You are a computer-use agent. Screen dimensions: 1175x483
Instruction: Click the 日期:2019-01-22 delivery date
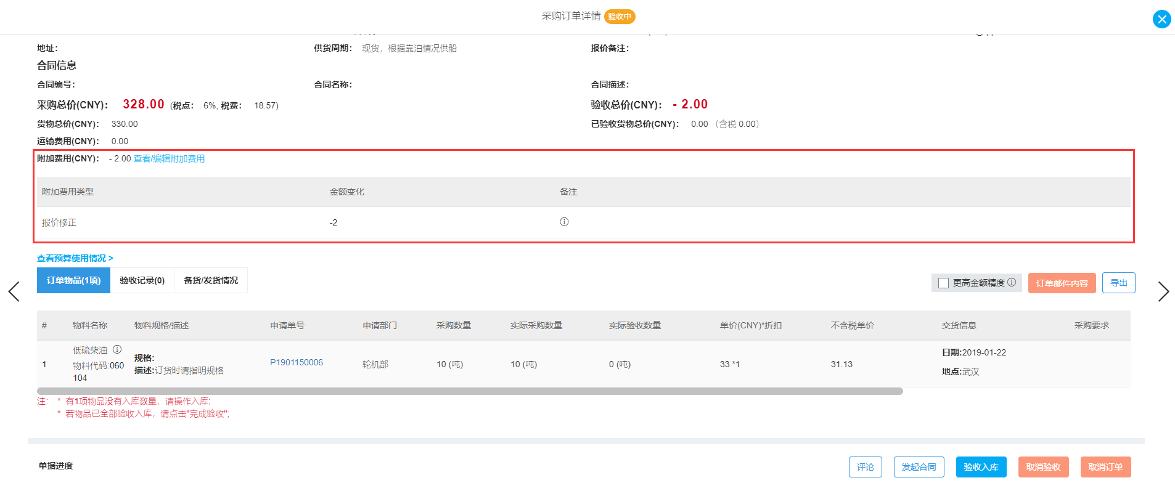(x=974, y=352)
